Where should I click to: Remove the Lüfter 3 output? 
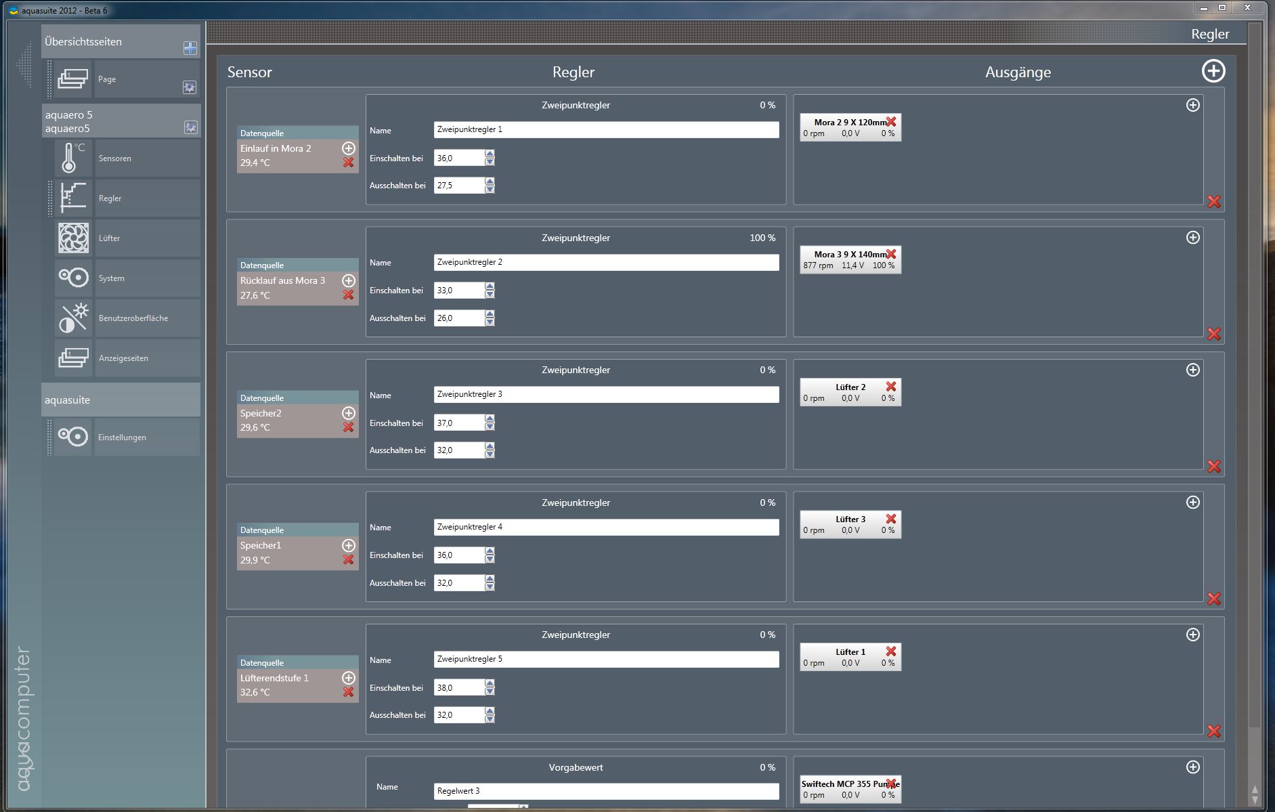pos(891,519)
